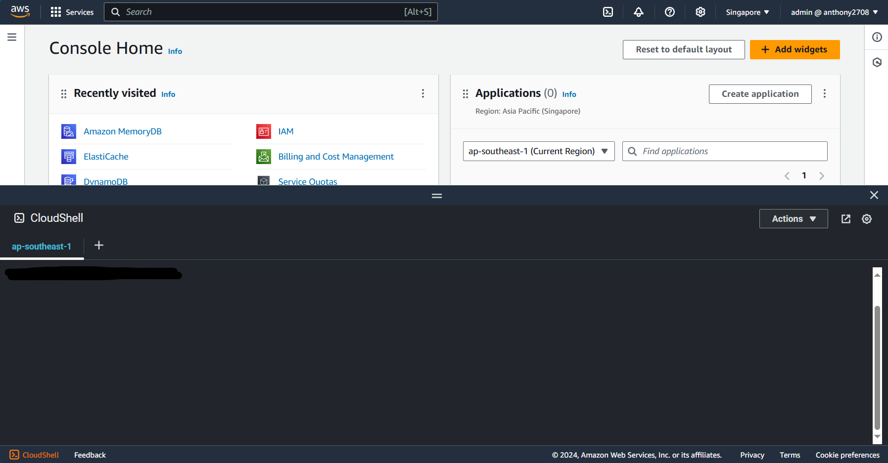Image resolution: width=888 pixels, height=463 pixels.
Task: Expand the Singapore region selector
Action: pyautogui.click(x=748, y=12)
